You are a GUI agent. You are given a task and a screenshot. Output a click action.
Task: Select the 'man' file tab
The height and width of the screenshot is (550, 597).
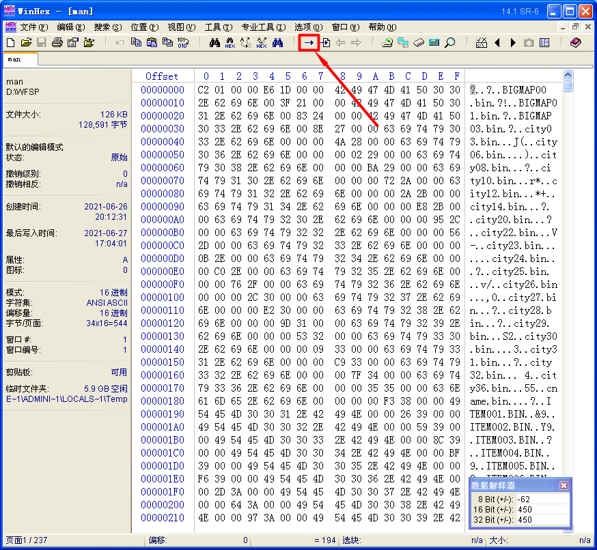(x=14, y=59)
